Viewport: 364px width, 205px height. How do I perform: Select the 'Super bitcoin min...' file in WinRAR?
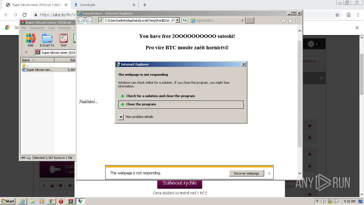point(48,69)
